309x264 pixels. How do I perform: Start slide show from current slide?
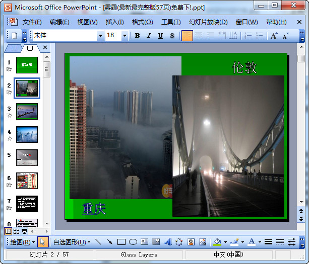pos(24,231)
